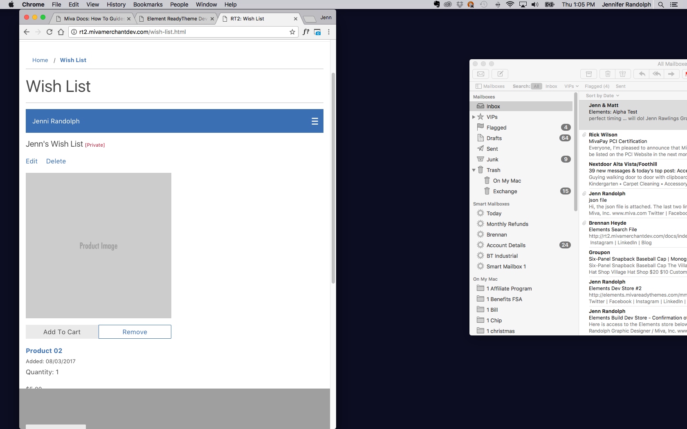Switch to the Element ReadyTheme Dev tab
Viewport: 687px width, 429px height.
[177, 19]
